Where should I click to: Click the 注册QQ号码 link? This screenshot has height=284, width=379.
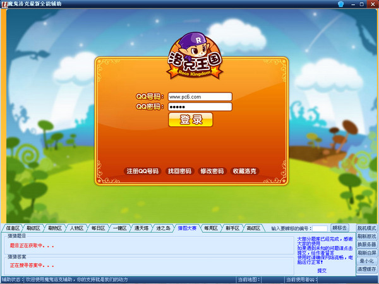[143, 171]
